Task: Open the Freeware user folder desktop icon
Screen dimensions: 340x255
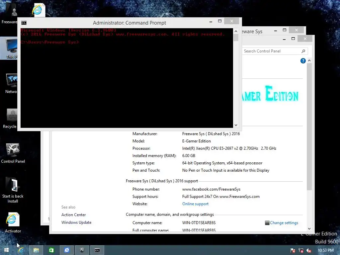Action: (10, 13)
